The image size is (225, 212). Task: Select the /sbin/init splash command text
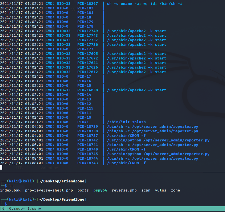click(126, 122)
